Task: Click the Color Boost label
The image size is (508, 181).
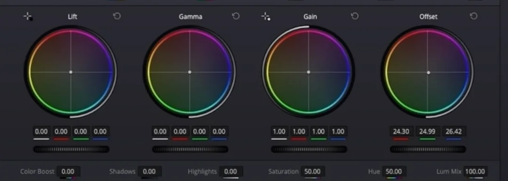Action: [x=37, y=171]
